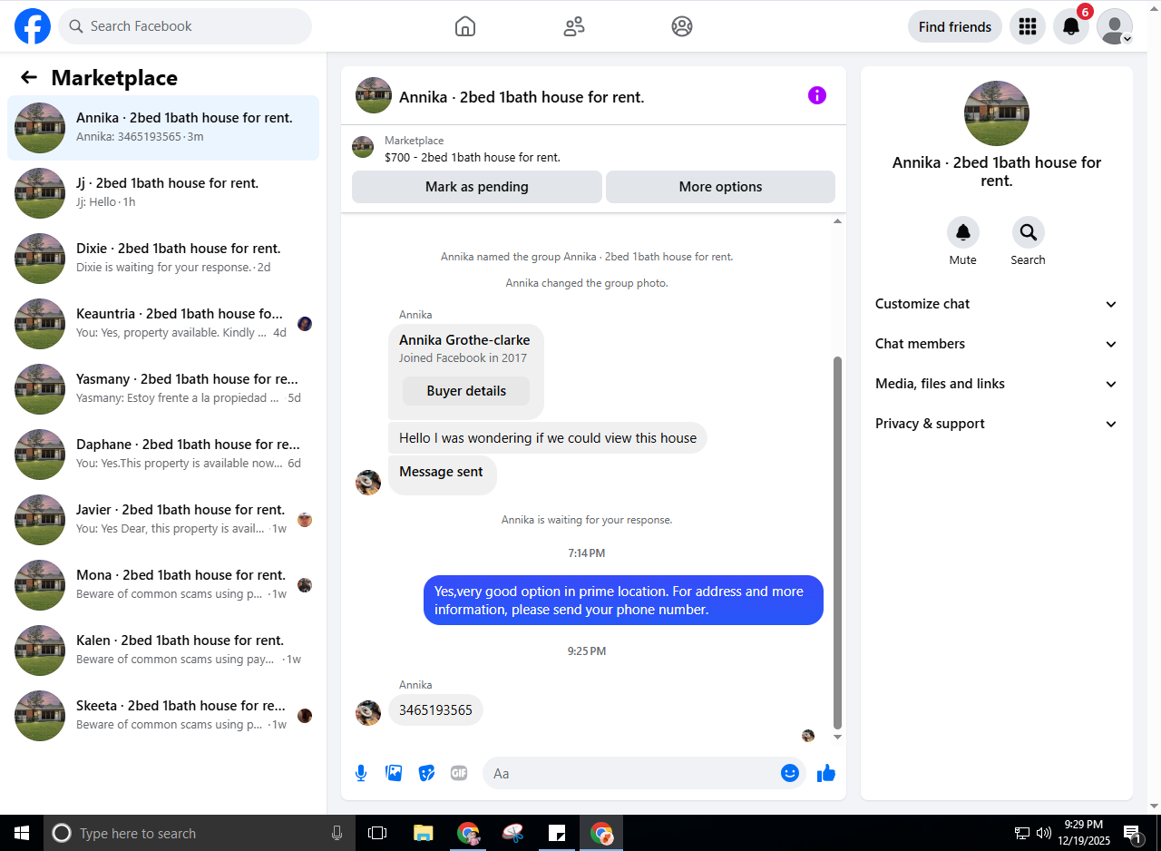This screenshot has height=851, width=1161.
Task: Open Yasmany conversation in list
Action: (163, 389)
